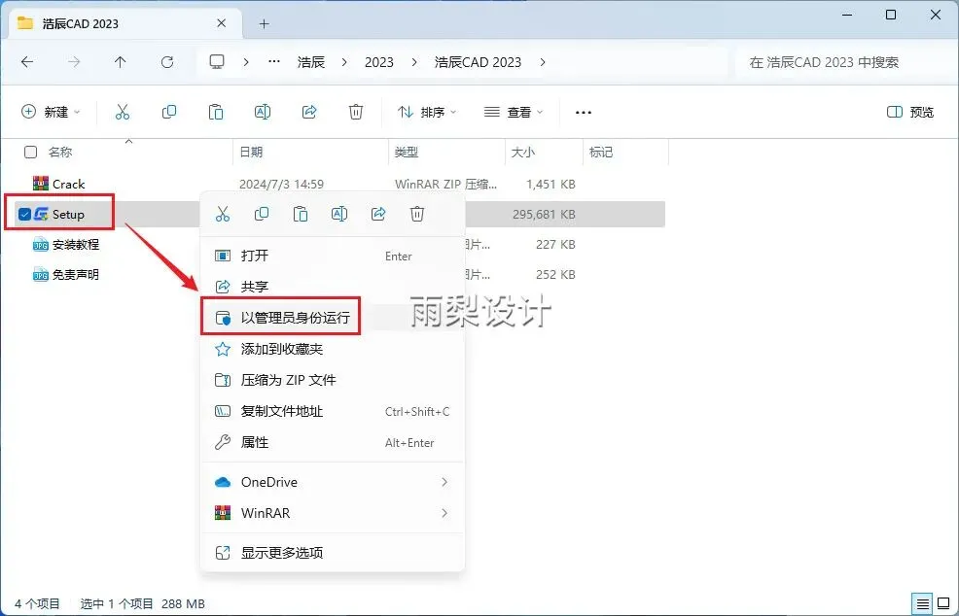Open the 查看 view dropdown
Image resolution: width=959 pixels, height=616 pixels.
click(x=514, y=112)
